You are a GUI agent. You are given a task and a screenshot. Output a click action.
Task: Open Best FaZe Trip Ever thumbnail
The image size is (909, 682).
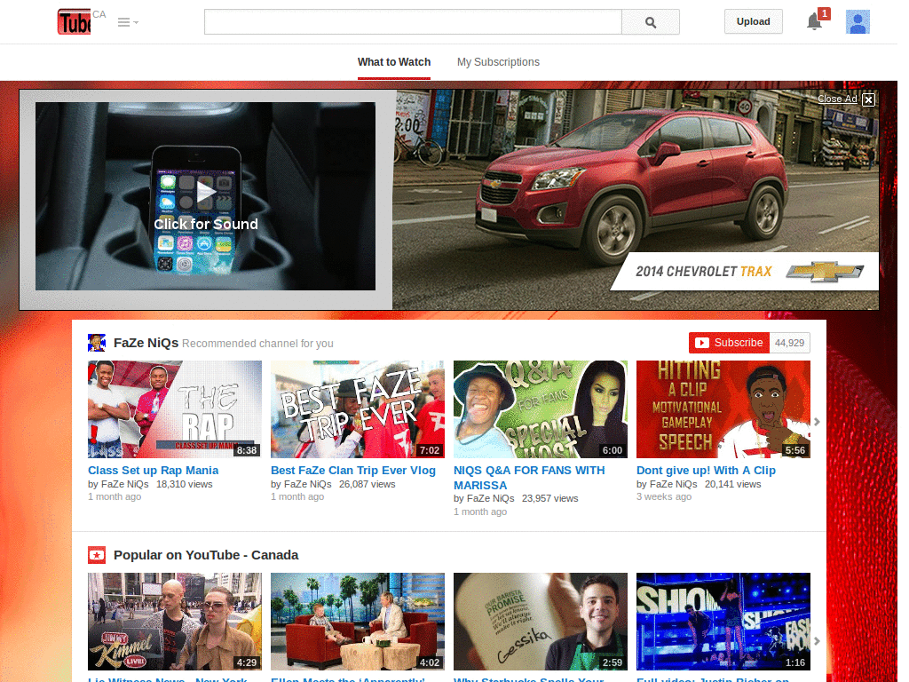(358, 409)
